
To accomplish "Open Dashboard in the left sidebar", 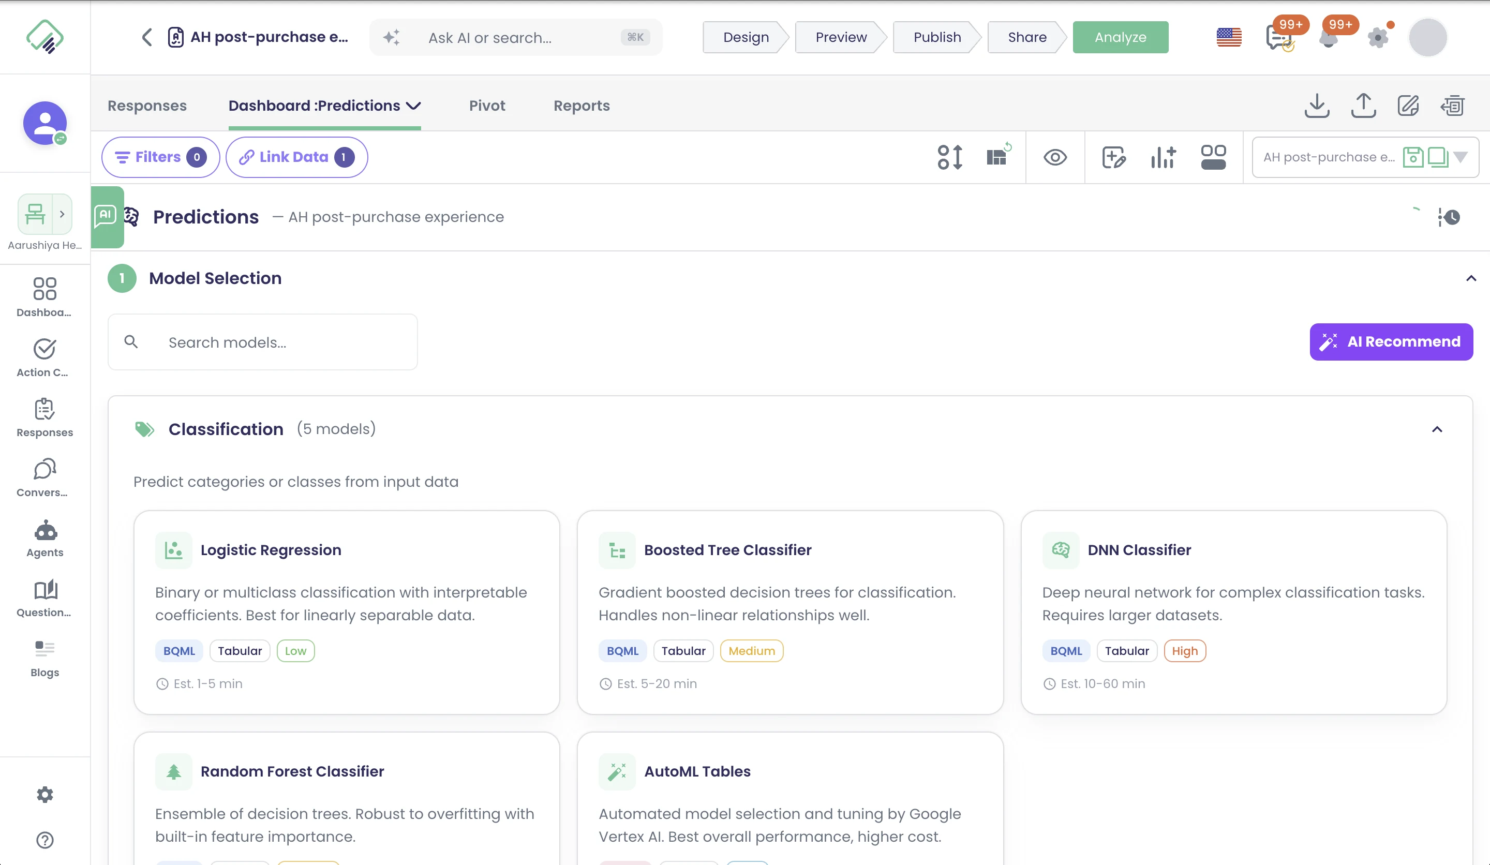I will pyautogui.click(x=44, y=297).
